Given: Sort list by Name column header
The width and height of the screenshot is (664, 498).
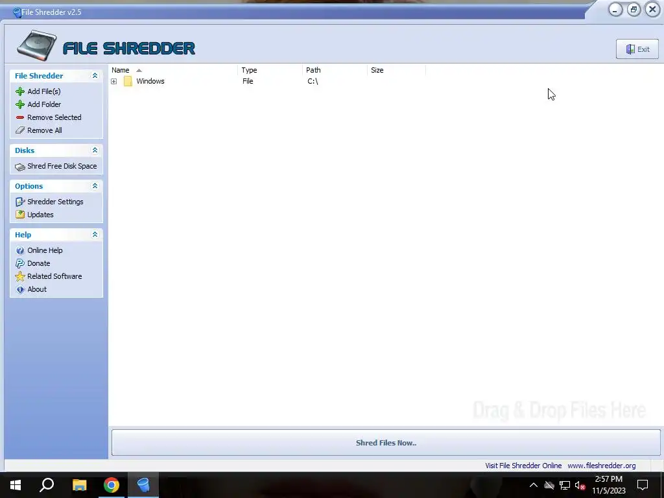Looking at the screenshot, I should tap(174, 70).
